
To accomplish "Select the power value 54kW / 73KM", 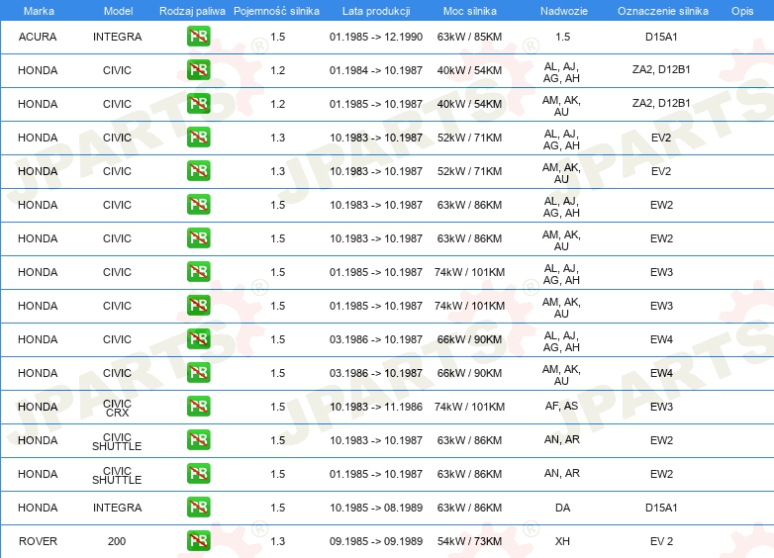I will (x=469, y=541).
